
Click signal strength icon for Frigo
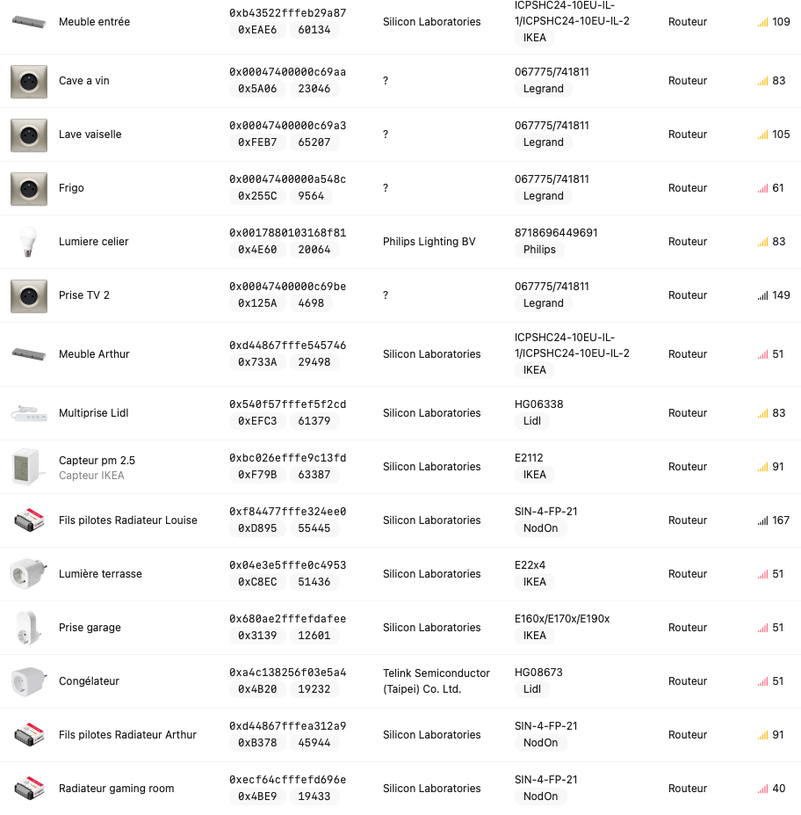[x=762, y=188]
